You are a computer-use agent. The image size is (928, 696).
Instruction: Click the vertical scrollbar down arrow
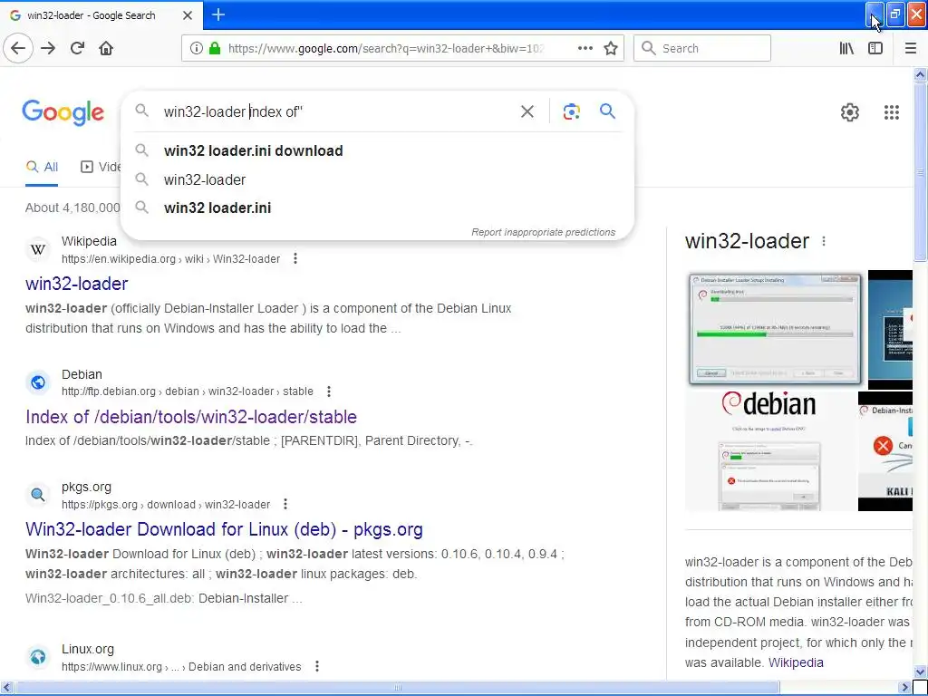tap(920, 672)
